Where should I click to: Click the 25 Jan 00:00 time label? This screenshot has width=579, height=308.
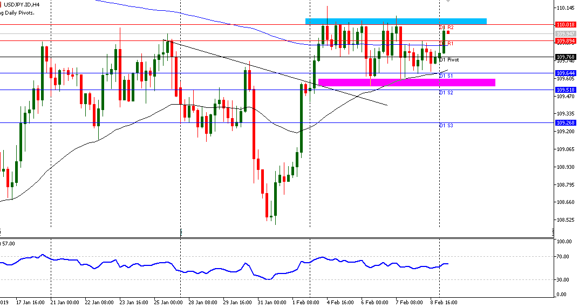tap(169, 303)
